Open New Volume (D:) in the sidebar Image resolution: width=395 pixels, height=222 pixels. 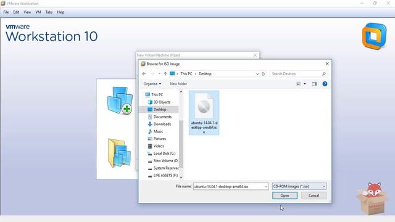click(165, 160)
